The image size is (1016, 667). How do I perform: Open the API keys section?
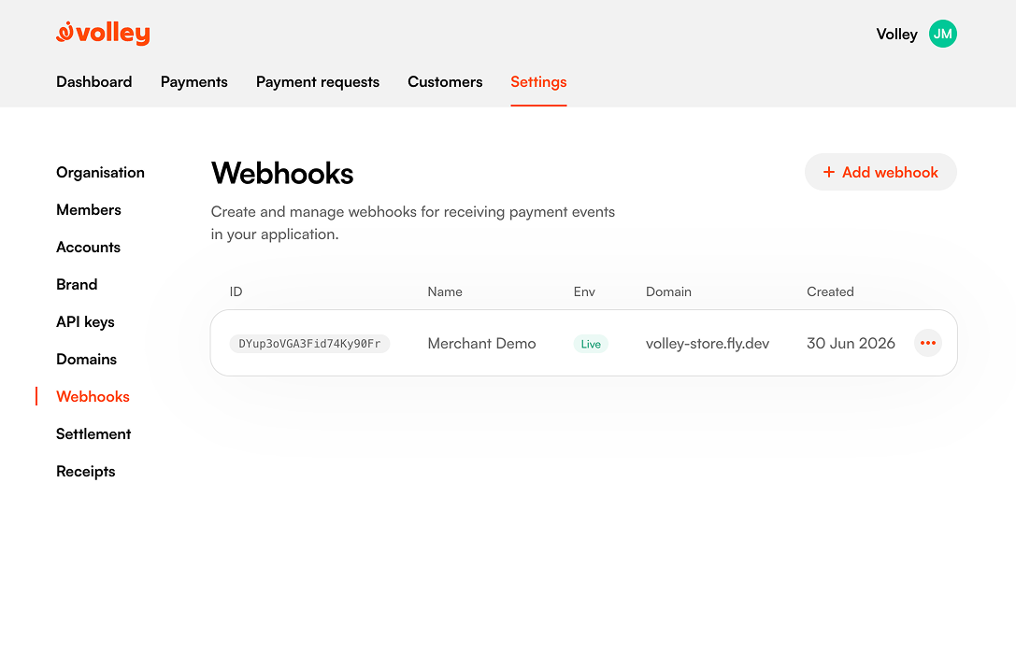point(85,322)
